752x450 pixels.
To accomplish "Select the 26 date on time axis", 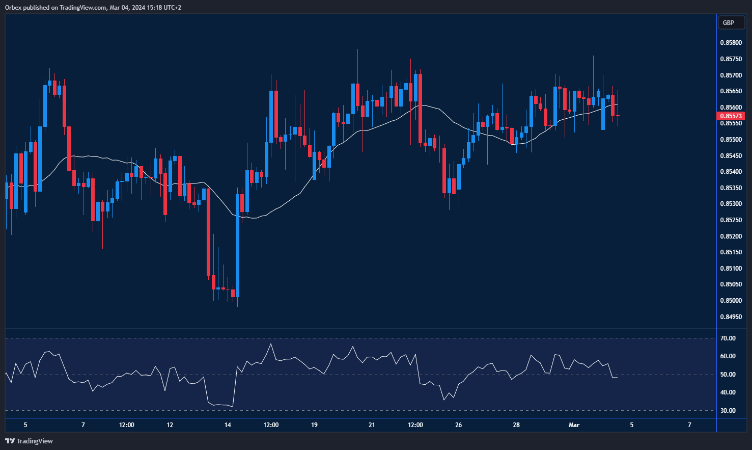I will [x=459, y=425].
